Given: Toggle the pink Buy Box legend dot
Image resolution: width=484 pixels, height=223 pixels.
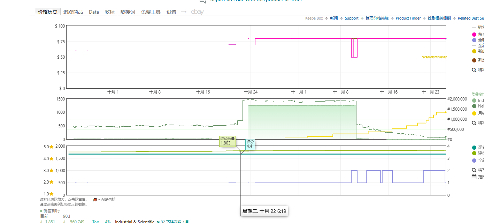Looking at the screenshot, I should click(x=474, y=35).
